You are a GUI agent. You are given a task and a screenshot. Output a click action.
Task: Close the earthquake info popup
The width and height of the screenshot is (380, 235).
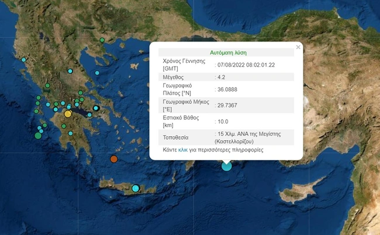pyautogui.click(x=298, y=47)
